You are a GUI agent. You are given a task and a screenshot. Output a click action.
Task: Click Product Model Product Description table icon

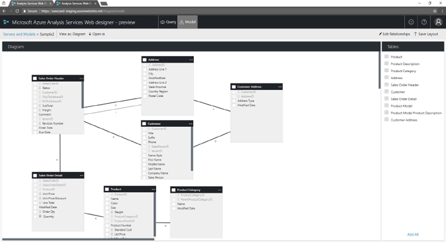click(386, 112)
